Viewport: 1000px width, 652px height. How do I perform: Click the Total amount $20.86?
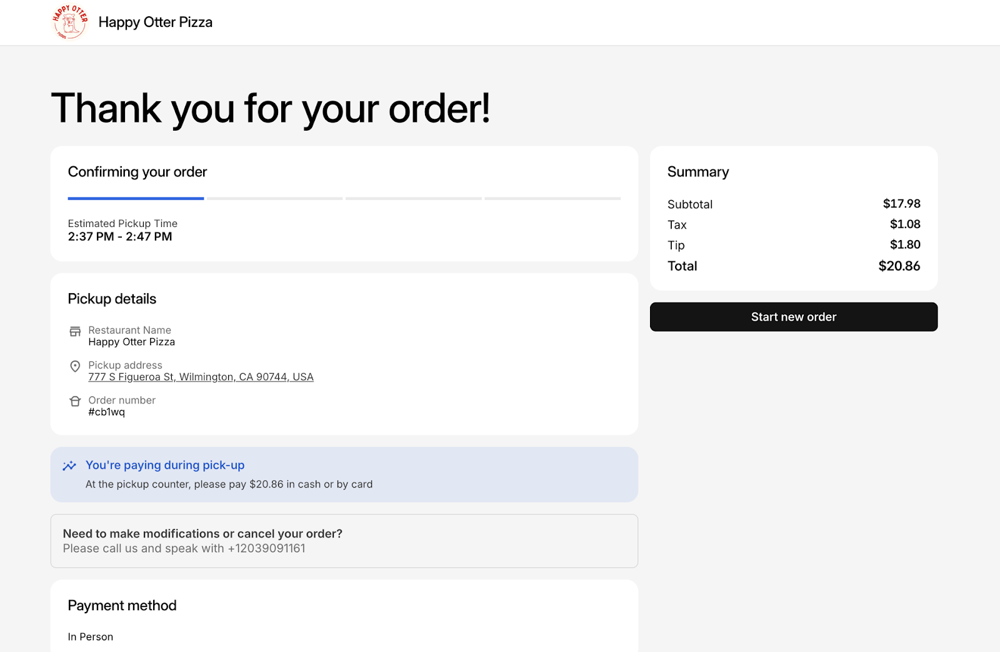[x=899, y=266]
